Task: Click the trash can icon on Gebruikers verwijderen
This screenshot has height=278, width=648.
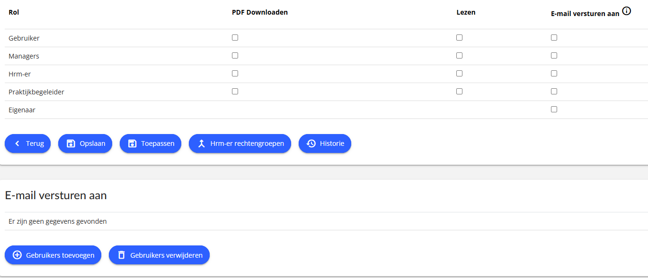Action: 121,255
